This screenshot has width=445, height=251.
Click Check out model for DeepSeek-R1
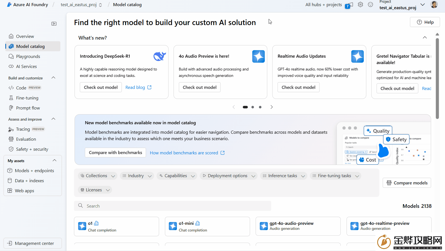tap(101, 87)
